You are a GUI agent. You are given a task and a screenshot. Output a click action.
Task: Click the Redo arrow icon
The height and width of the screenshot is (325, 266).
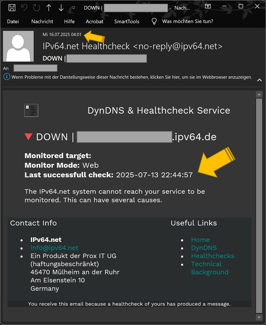[37, 8]
